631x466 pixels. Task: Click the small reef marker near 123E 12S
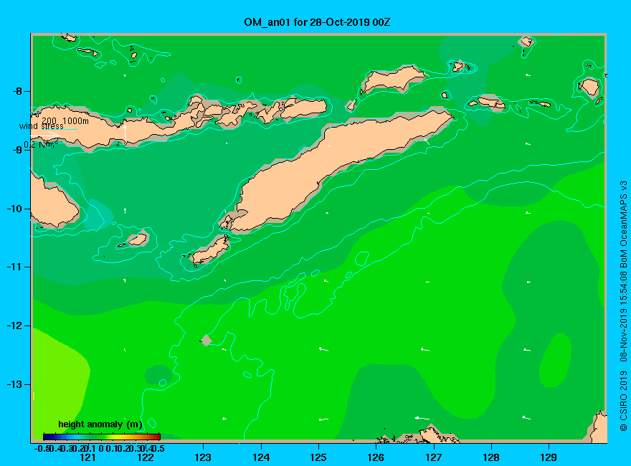[207, 341]
